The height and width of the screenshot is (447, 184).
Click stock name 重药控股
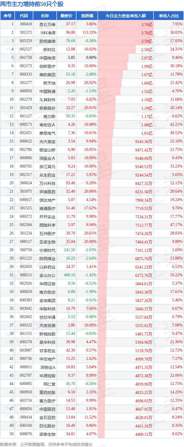[47, 392]
